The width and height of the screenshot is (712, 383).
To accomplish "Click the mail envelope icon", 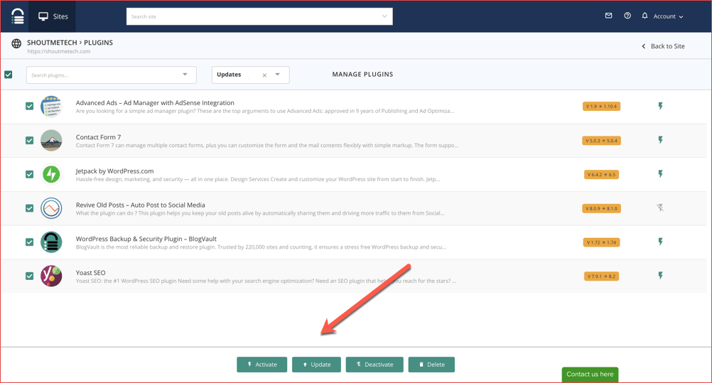I will coord(608,16).
